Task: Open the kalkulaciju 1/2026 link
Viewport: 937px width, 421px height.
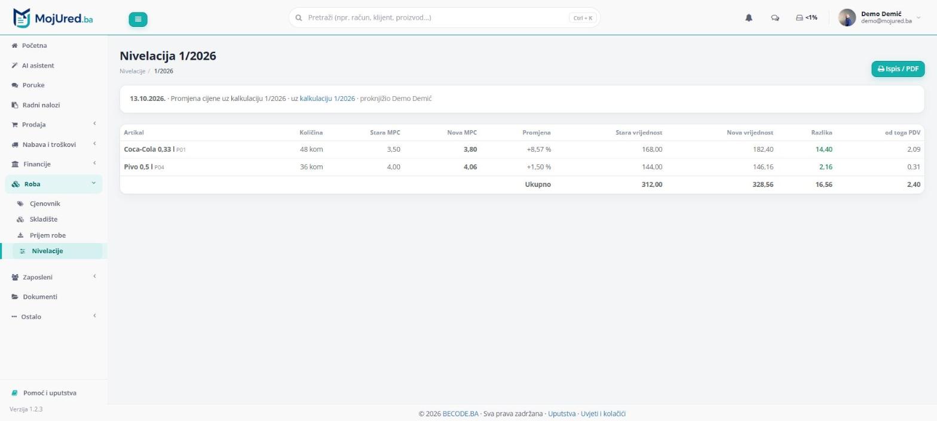Action: point(327,99)
